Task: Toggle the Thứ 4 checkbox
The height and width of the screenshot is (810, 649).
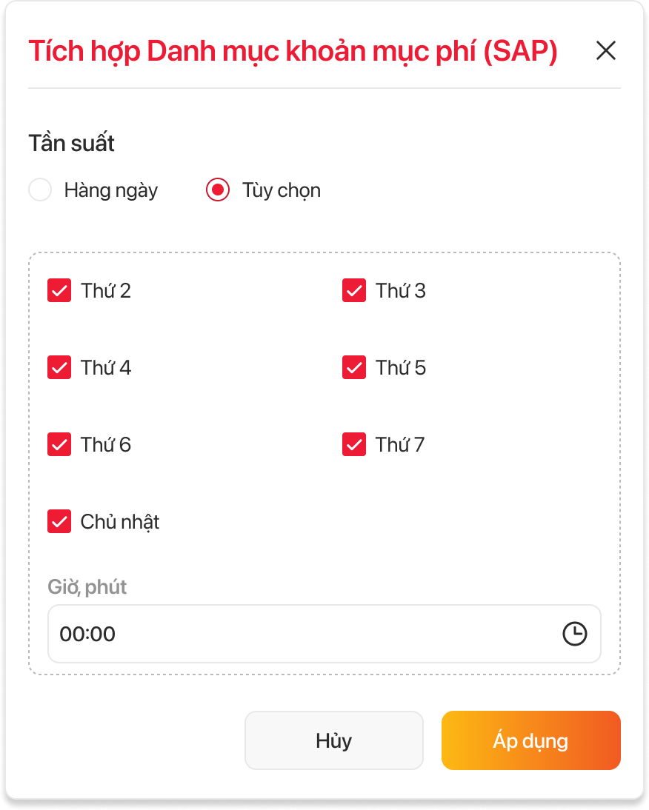Action: click(59, 368)
